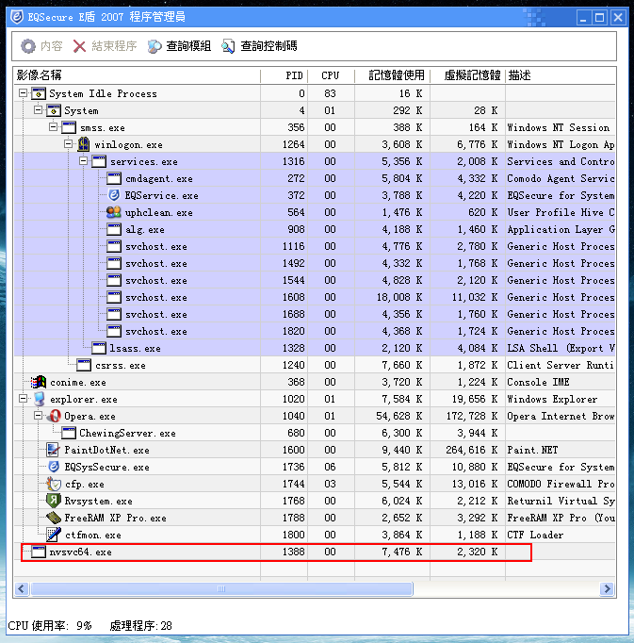Click the gear icon for 內容
The height and width of the screenshot is (643, 634).
pos(28,46)
